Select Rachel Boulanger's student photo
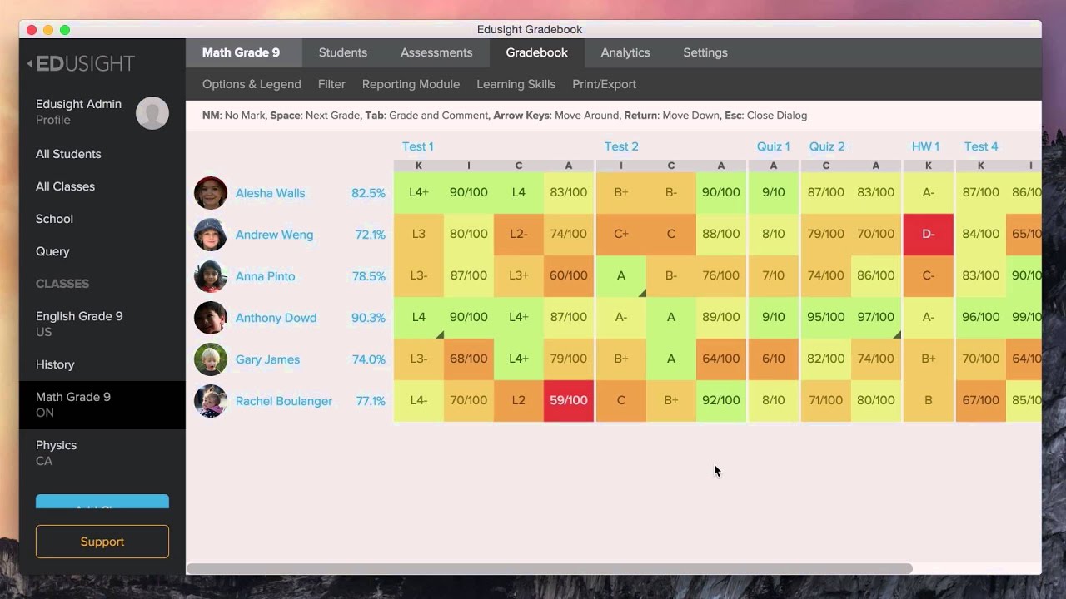Viewport: 1066px width, 599px height. tap(211, 401)
